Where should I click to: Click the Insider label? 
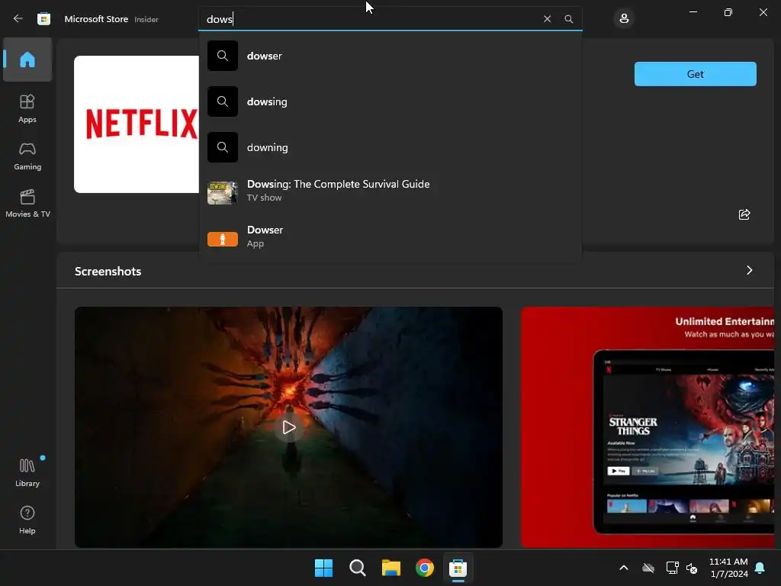tap(146, 19)
